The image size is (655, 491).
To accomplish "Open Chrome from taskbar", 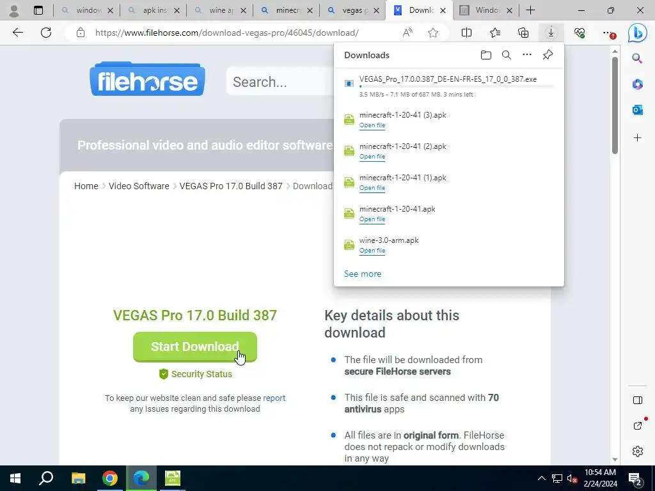I will (110, 478).
